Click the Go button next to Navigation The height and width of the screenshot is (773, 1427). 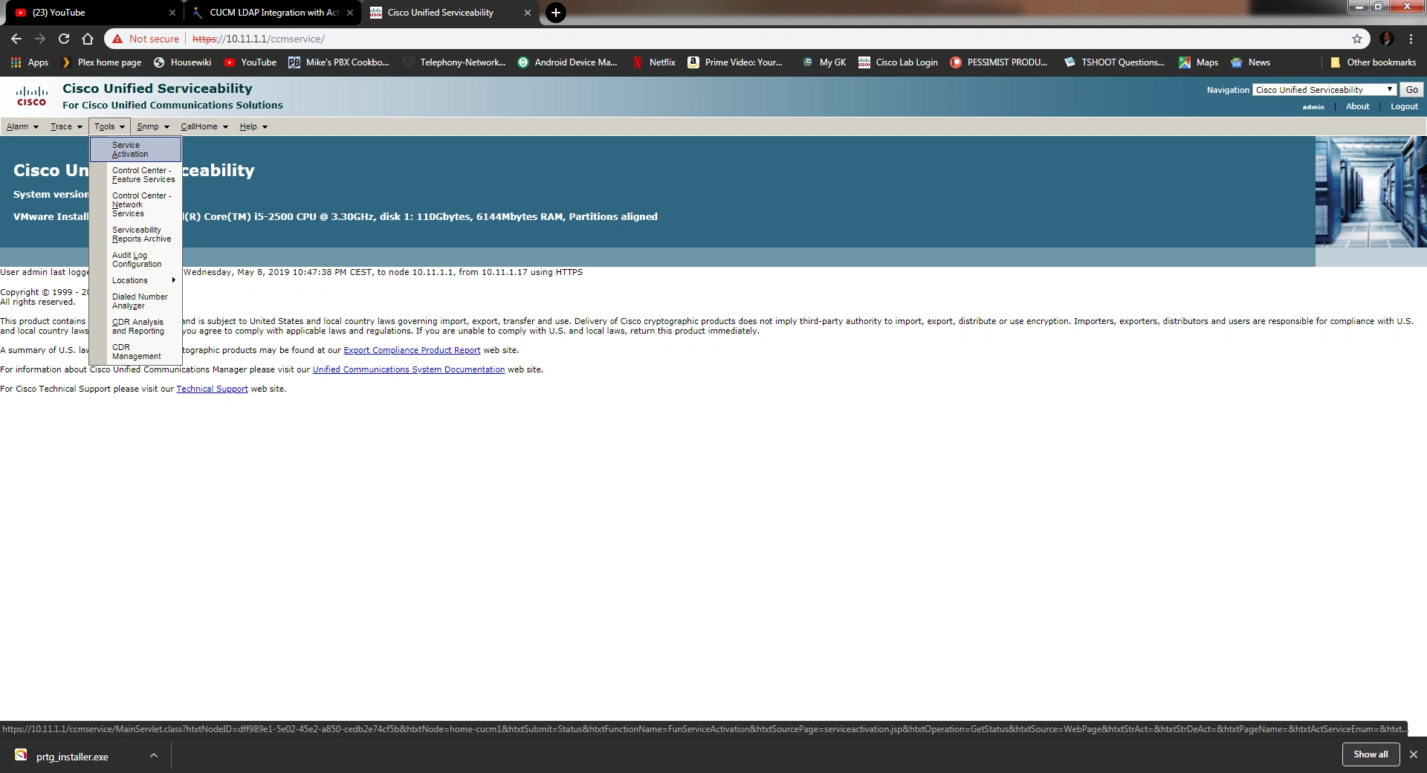(1411, 90)
